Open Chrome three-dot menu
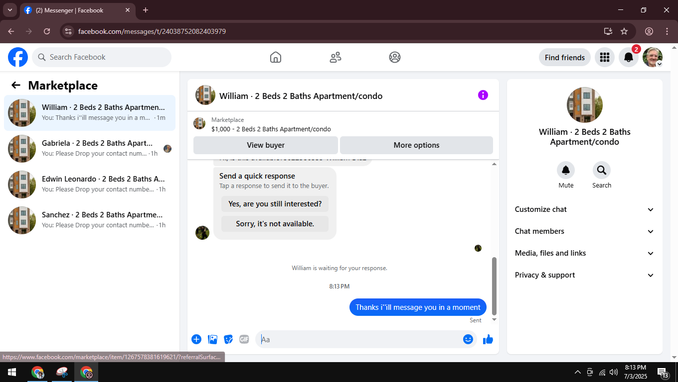678x382 pixels. tap(667, 31)
